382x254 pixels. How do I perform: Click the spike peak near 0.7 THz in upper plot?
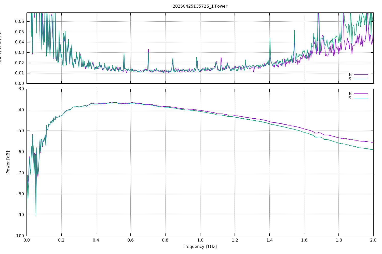(x=148, y=50)
